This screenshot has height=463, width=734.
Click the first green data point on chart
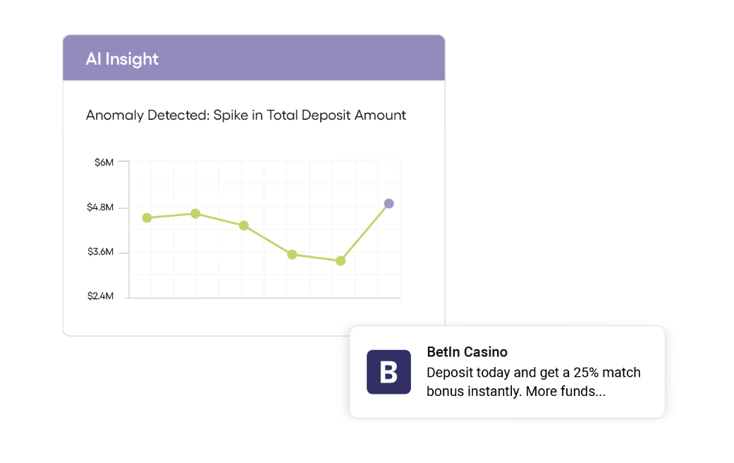147,217
